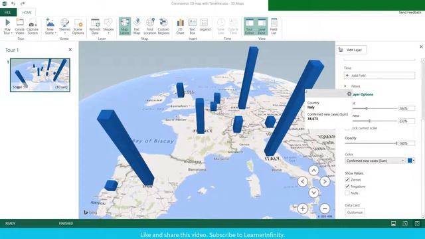Open Scene Options
The height and width of the screenshot is (239, 425).
[78, 27]
